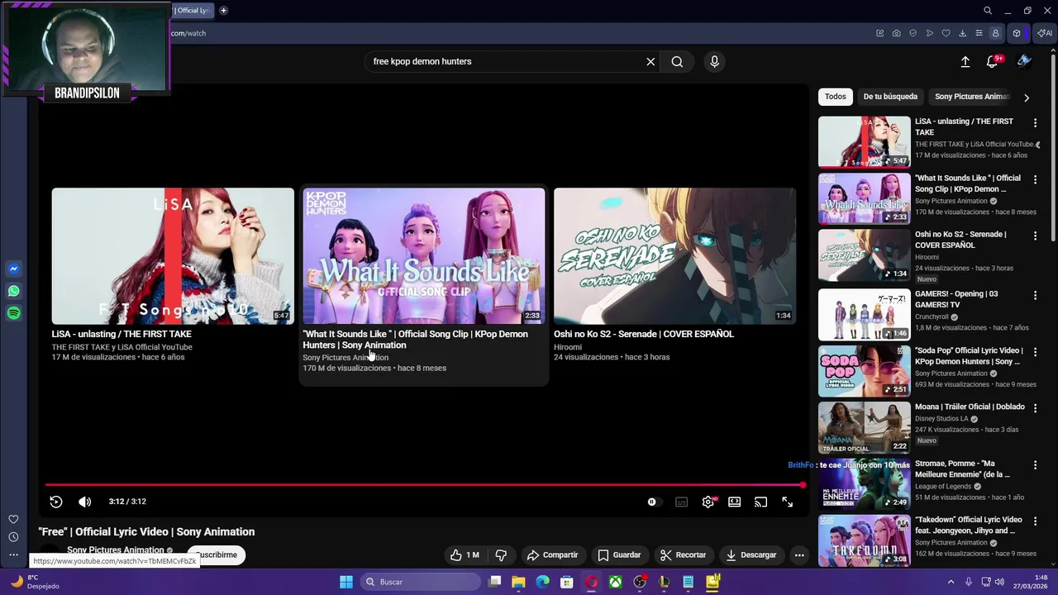1058x595 pixels.
Task: Open the LiSA unlasting end-screen thumbnail
Action: pos(173,256)
